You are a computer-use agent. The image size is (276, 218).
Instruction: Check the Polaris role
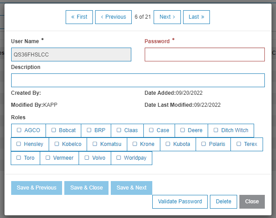coord(204,144)
